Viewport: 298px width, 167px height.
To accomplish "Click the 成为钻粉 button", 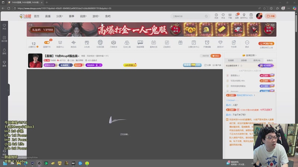I will 266,66.
